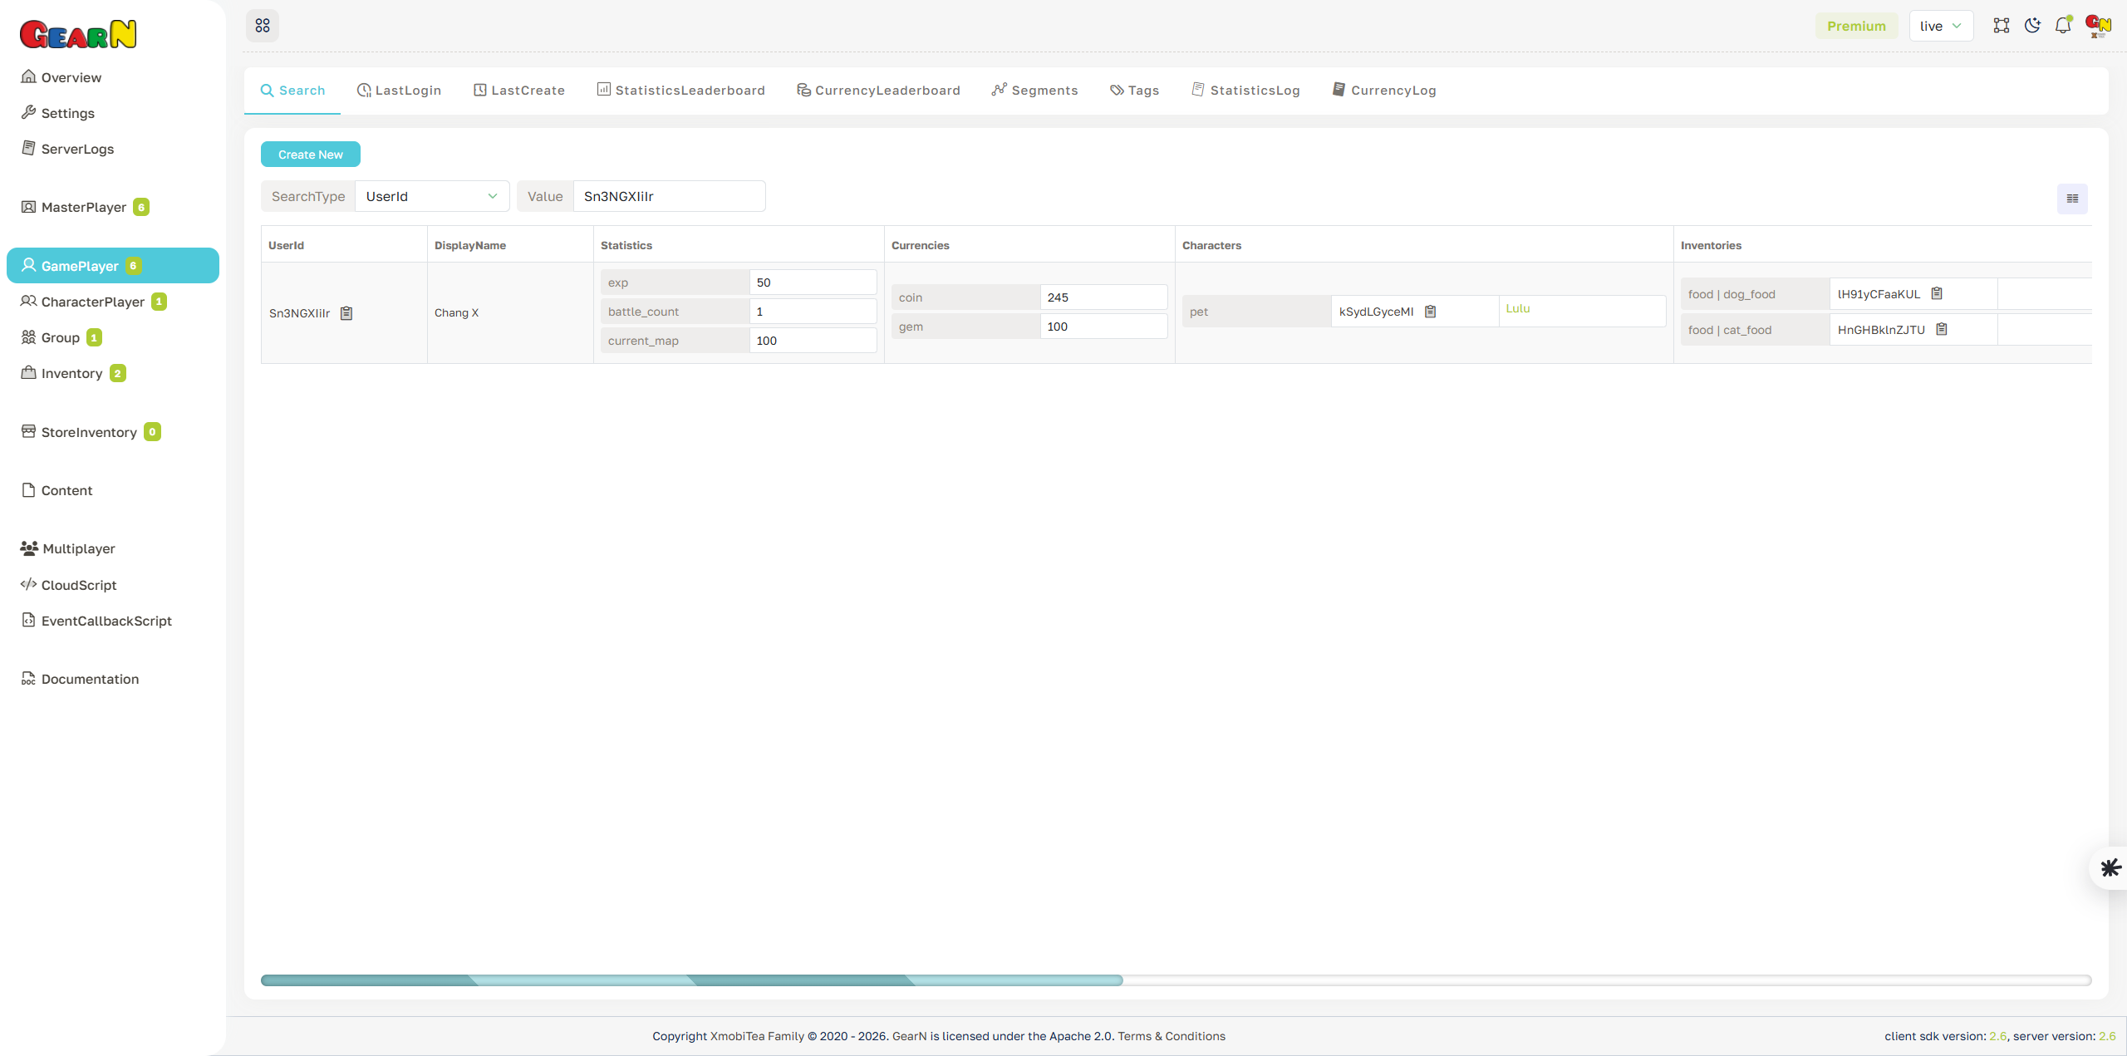Open the live environment dropdown
The image size is (2127, 1056).
click(x=1941, y=25)
